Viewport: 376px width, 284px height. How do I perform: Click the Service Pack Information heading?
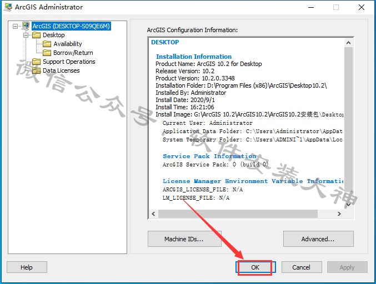[x=209, y=156]
